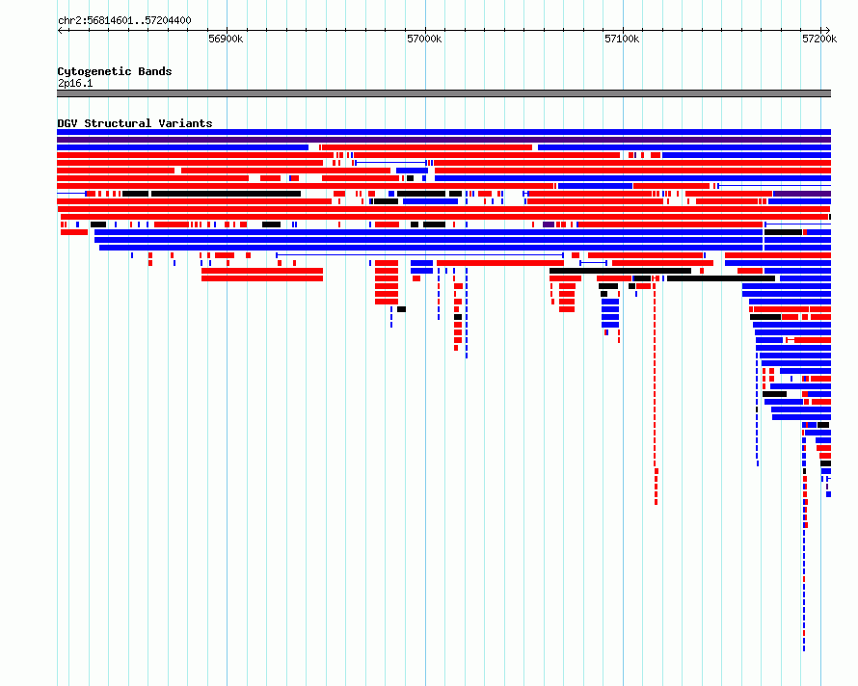Select the long black variant bar near 56900k

click(226, 194)
